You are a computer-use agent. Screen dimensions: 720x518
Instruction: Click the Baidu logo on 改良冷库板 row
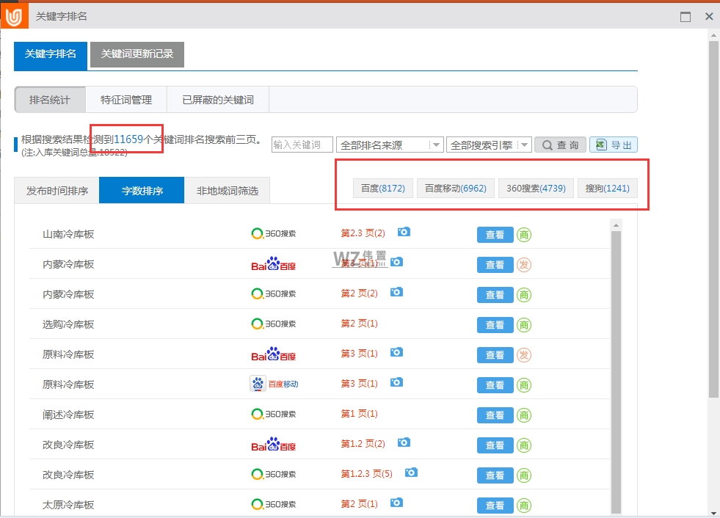point(274,444)
